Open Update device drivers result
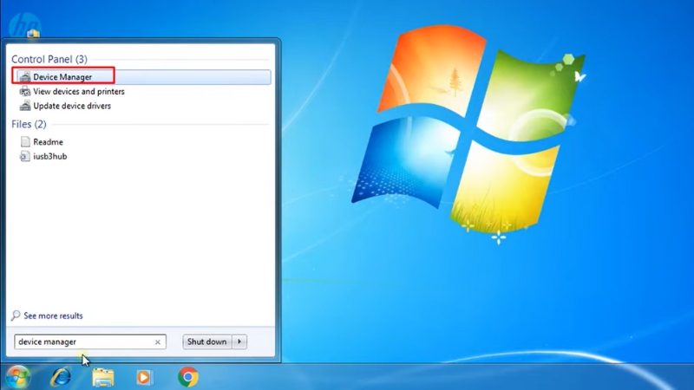Screen dimensions: 694x390 pyautogui.click(x=72, y=106)
